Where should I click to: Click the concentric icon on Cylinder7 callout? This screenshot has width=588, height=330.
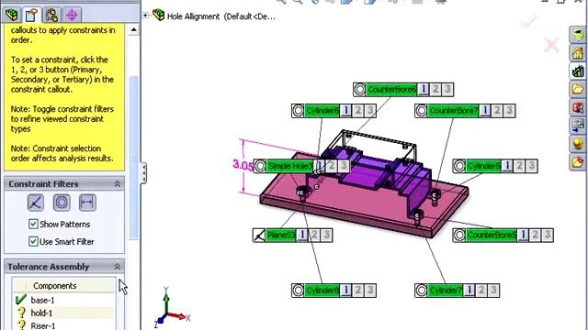[x=421, y=290]
